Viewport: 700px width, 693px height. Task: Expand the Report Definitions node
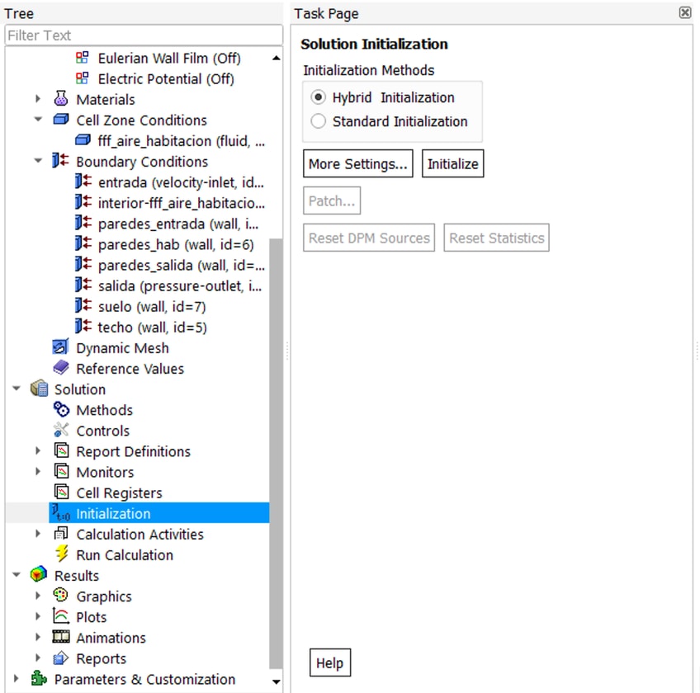pyautogui.click(x=38, y=451)
